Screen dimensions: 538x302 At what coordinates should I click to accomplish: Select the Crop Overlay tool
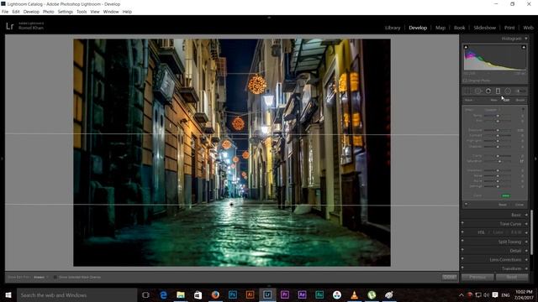click(467, 91)
